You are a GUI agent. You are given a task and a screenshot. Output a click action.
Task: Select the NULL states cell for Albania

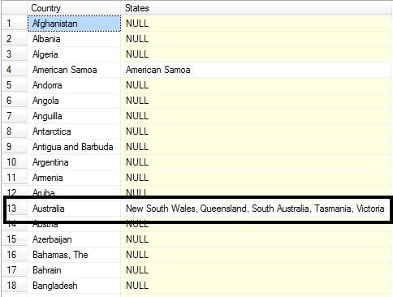click(256, 39)
